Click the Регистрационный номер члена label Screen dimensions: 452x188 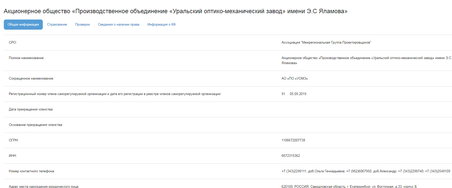coord(115,94)
